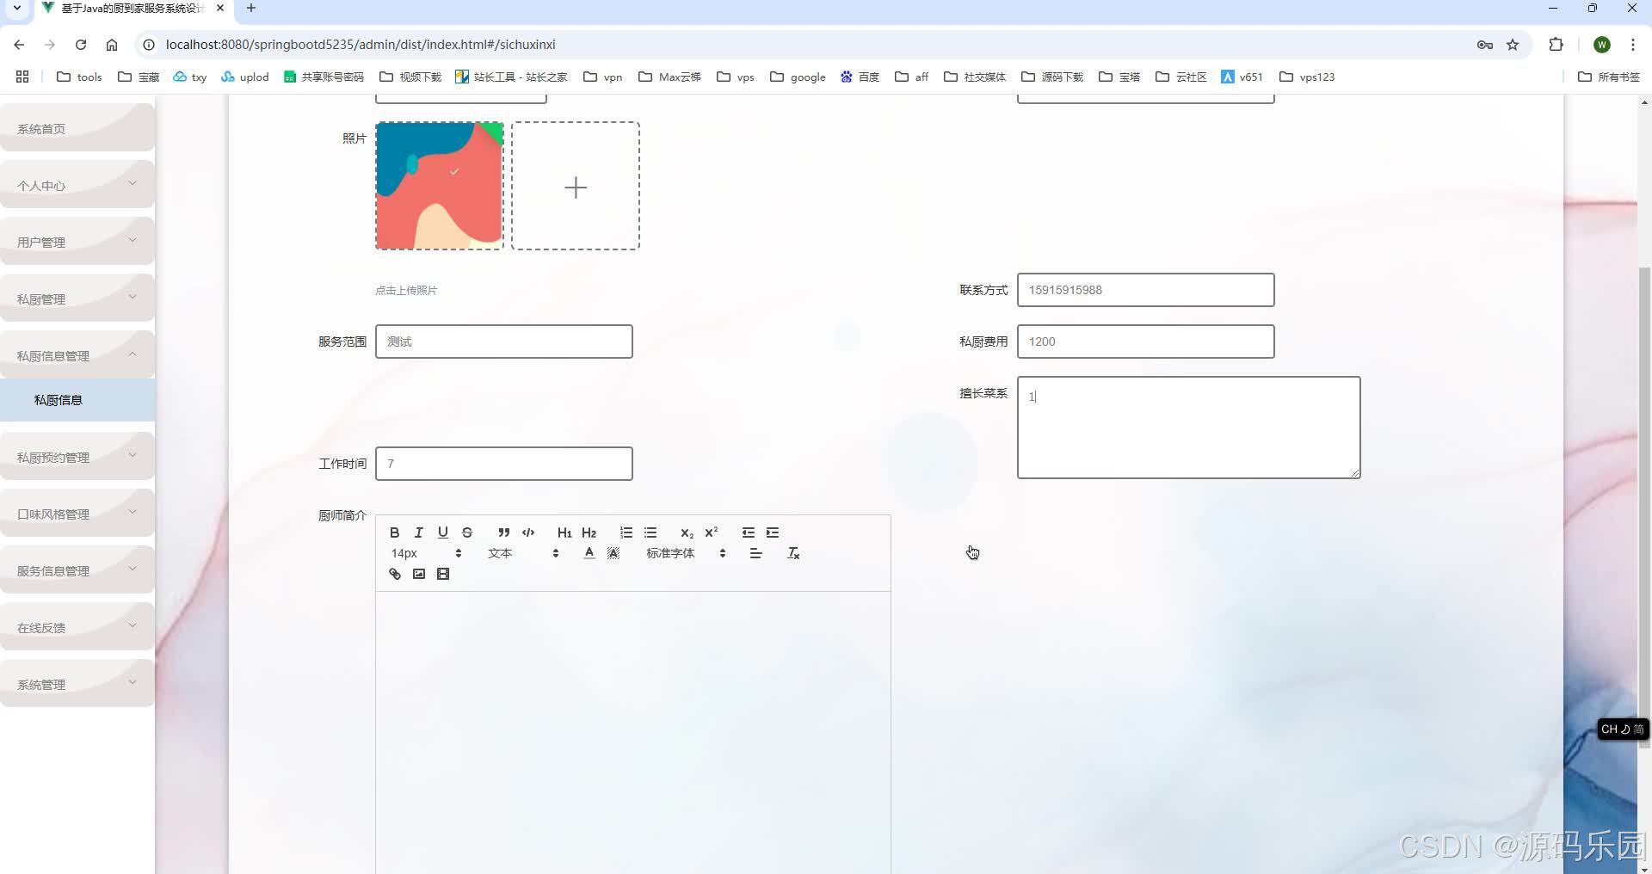Select the 私厨信息 sidebar item

pos(58,399)
